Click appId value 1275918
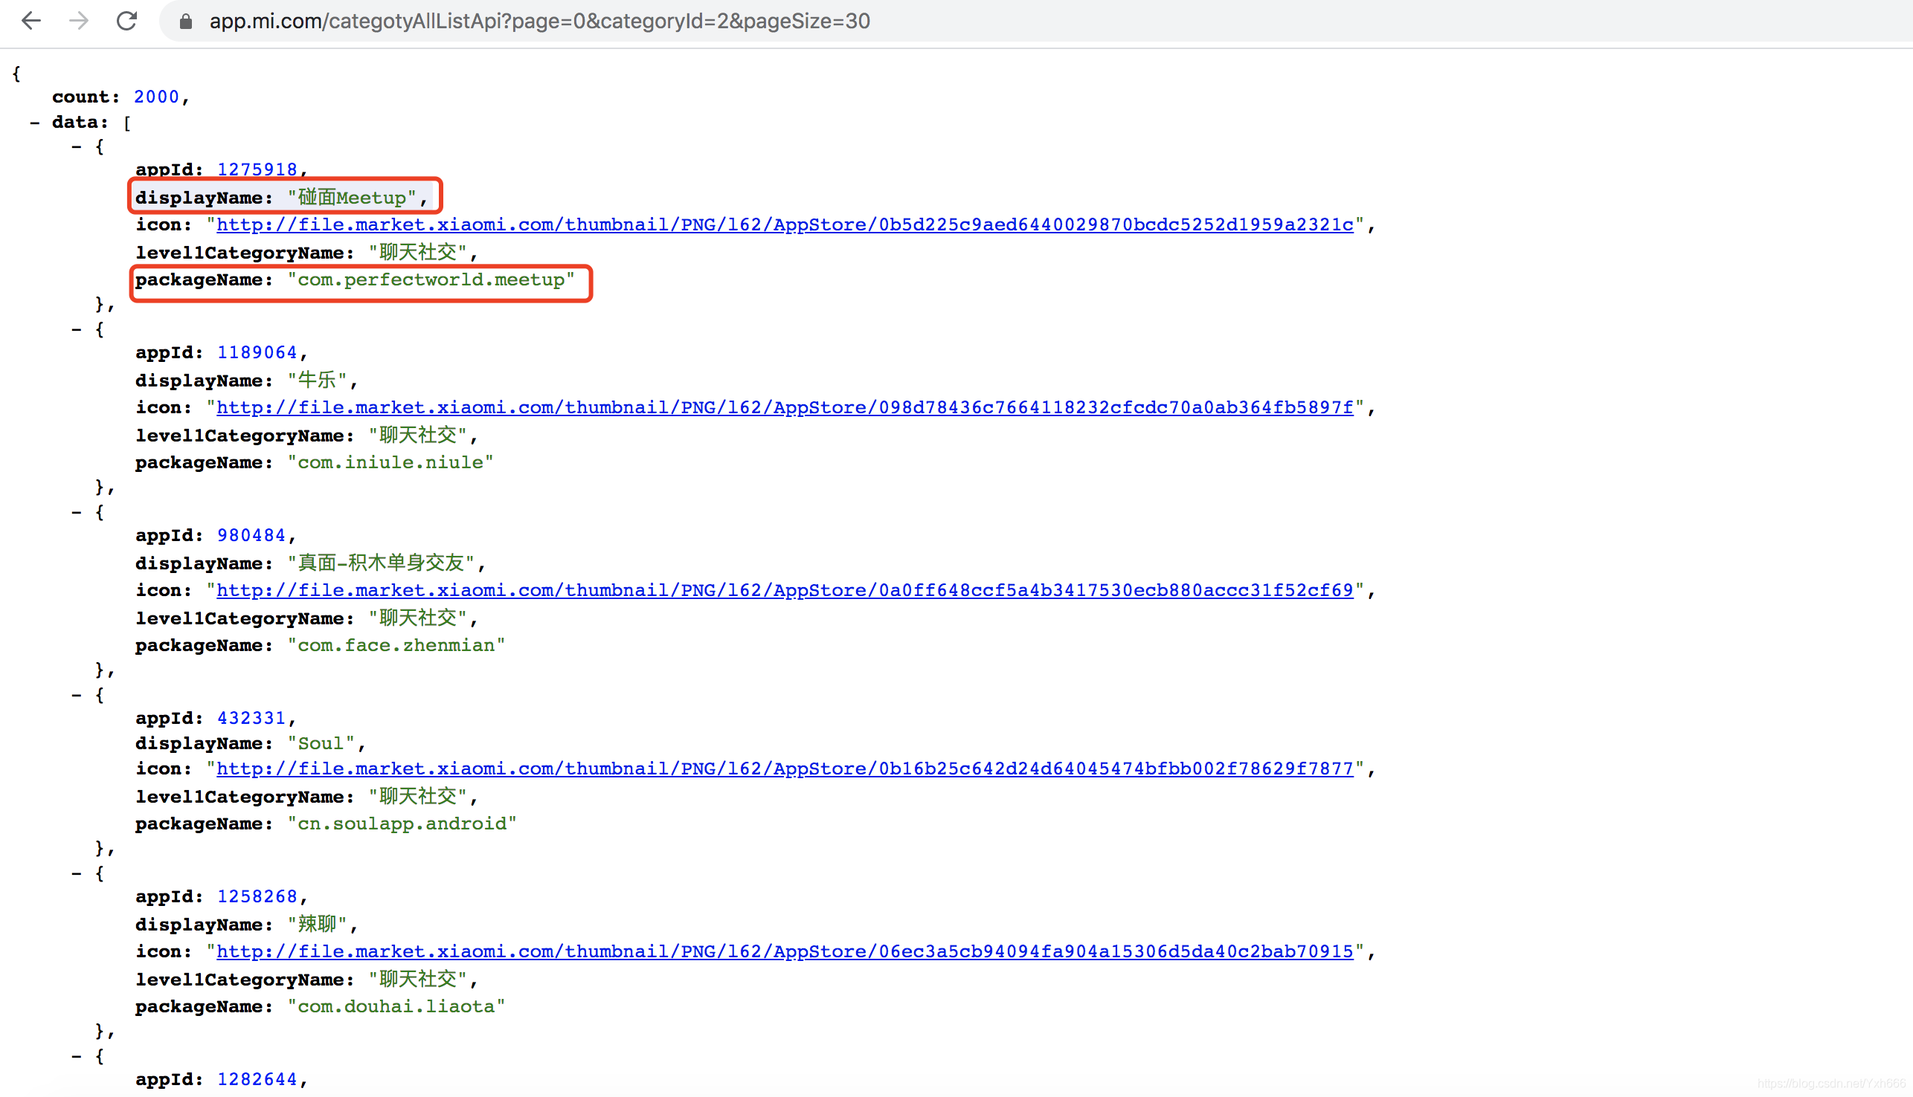Screen dimensions: 1913x1097 pyautogui.click(x=257, y=169)
